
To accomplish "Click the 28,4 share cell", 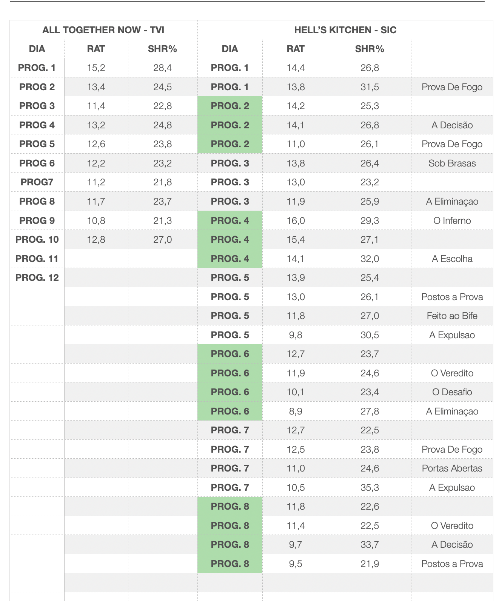I will (162, 68).
